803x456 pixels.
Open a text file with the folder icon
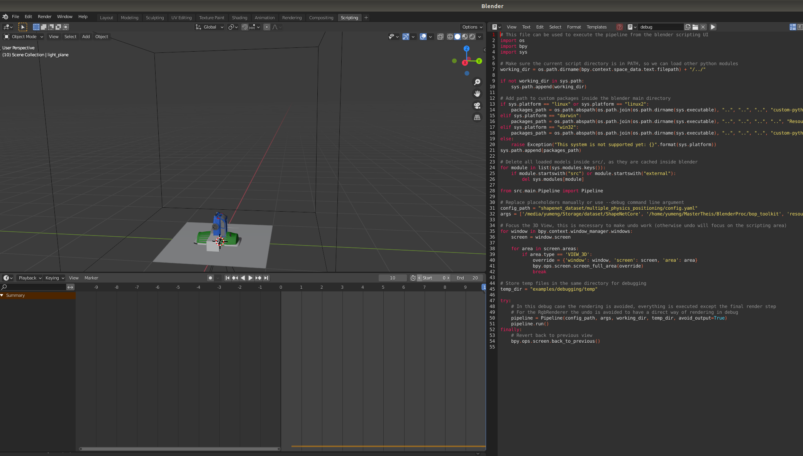(x=695, y=27)
